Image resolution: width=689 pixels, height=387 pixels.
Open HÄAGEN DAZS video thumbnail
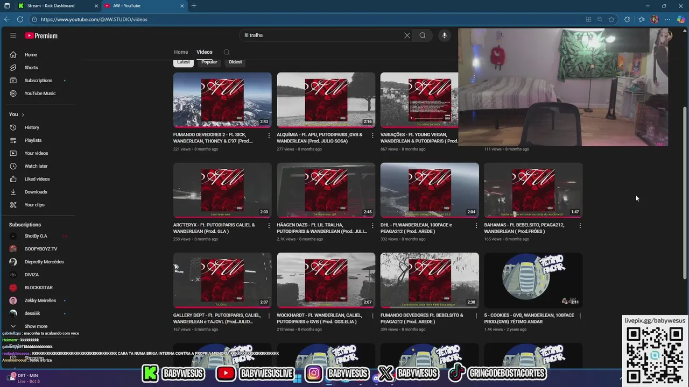click(326, 190)
